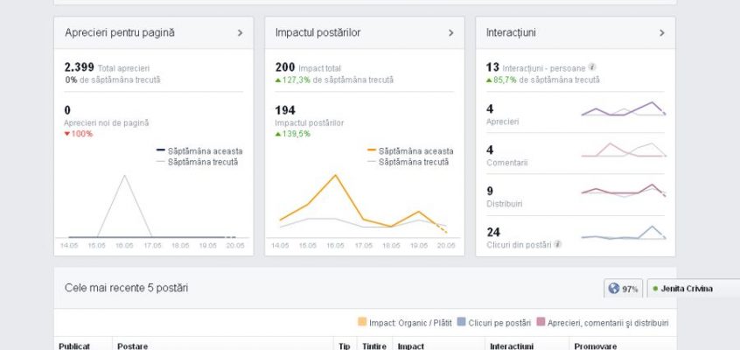Click the Interacțiuni column header in table
740x350 pixels.
512,346
